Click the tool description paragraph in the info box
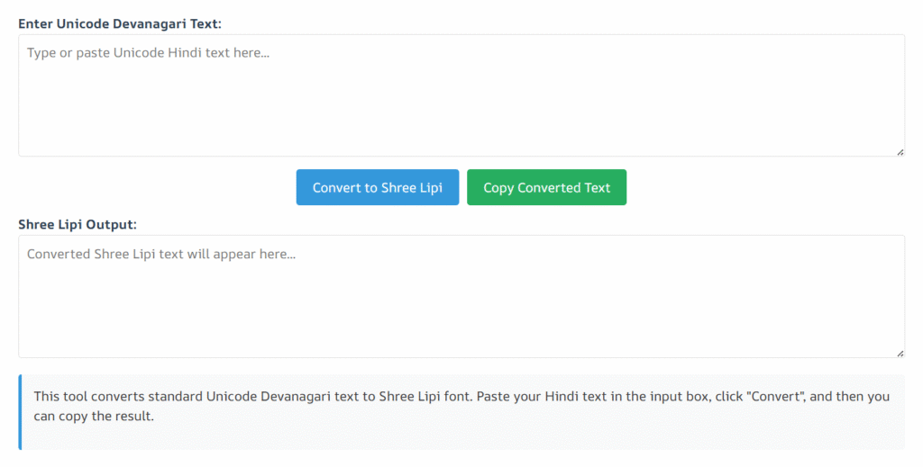The width and height of the screenshot is (923, 467). click(461, 406)
